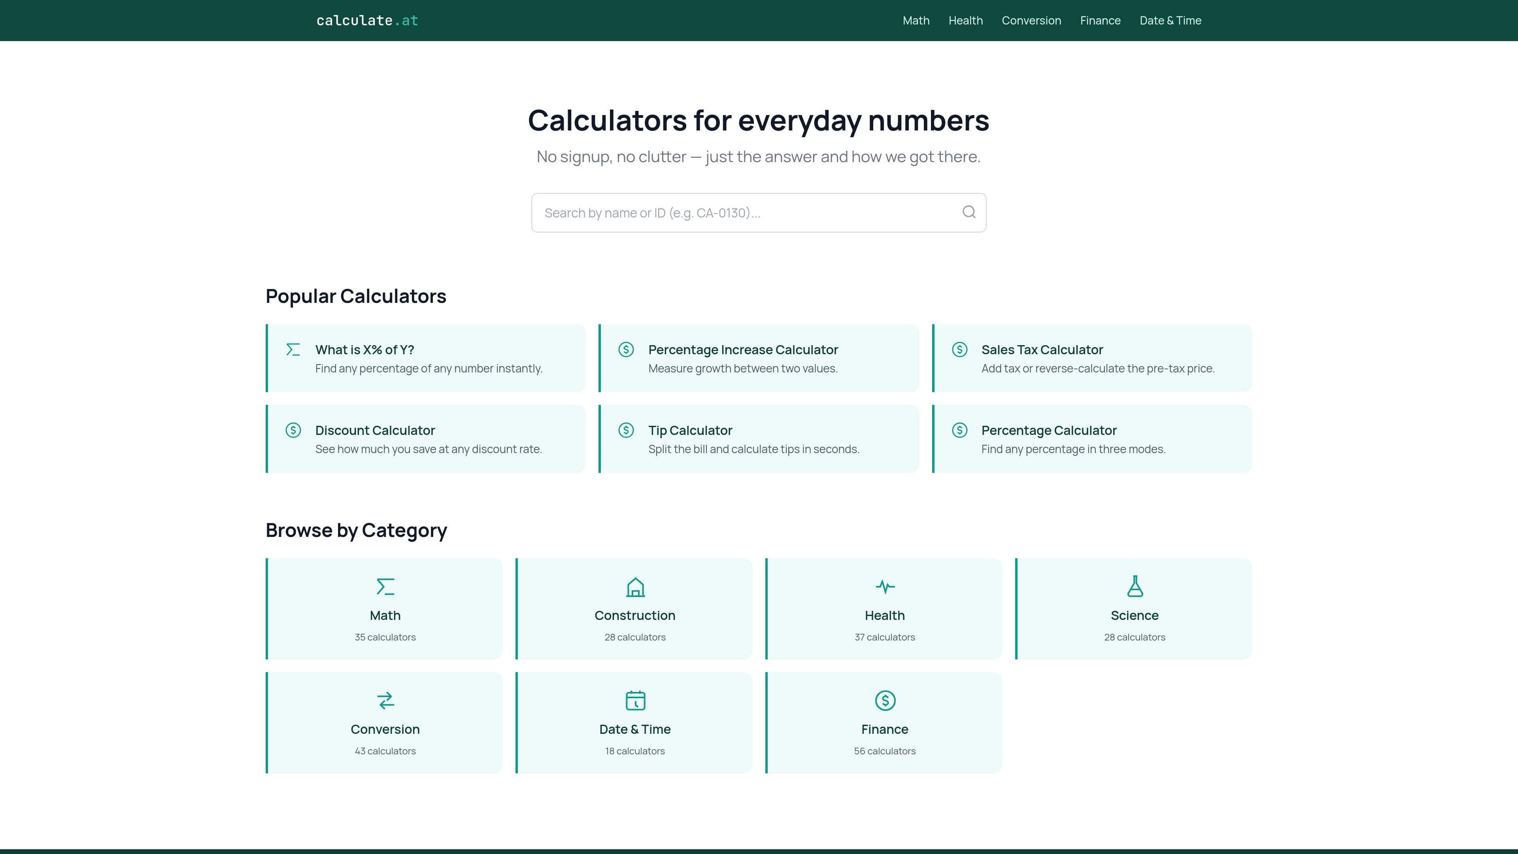
Task: Click dollar icon beside Discount Calculator
Action: pos(293,430)
